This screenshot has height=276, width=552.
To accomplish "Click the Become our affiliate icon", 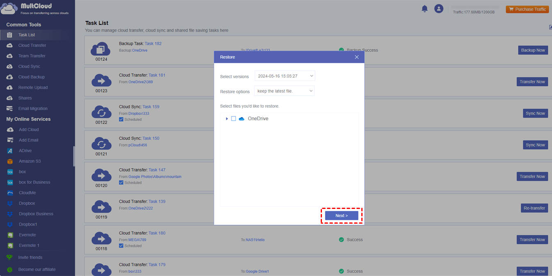I will [x=9, y=270].
